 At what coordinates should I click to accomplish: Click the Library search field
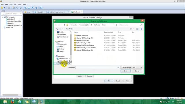[x=12, y=14]
